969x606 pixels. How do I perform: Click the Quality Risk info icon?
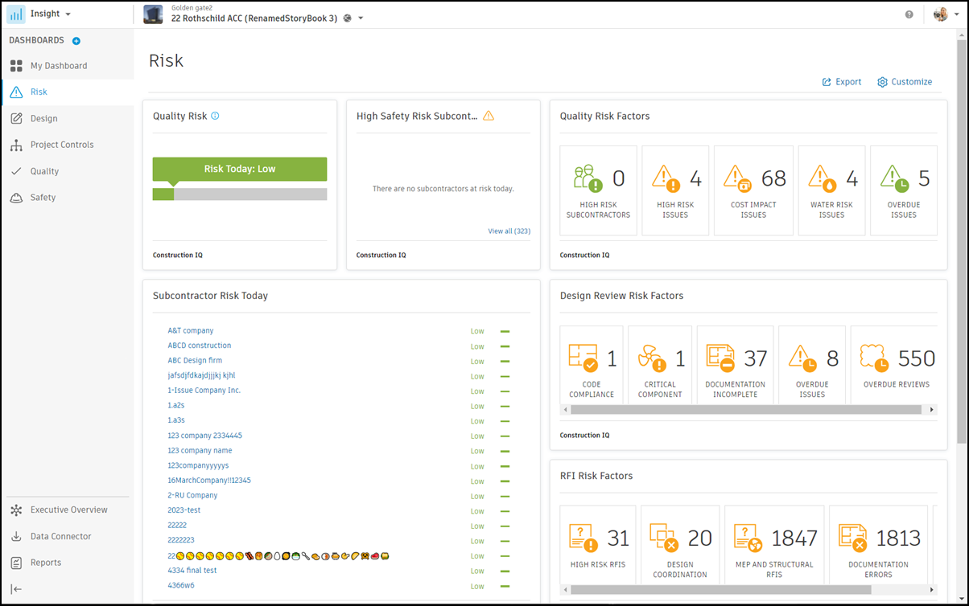215,116
